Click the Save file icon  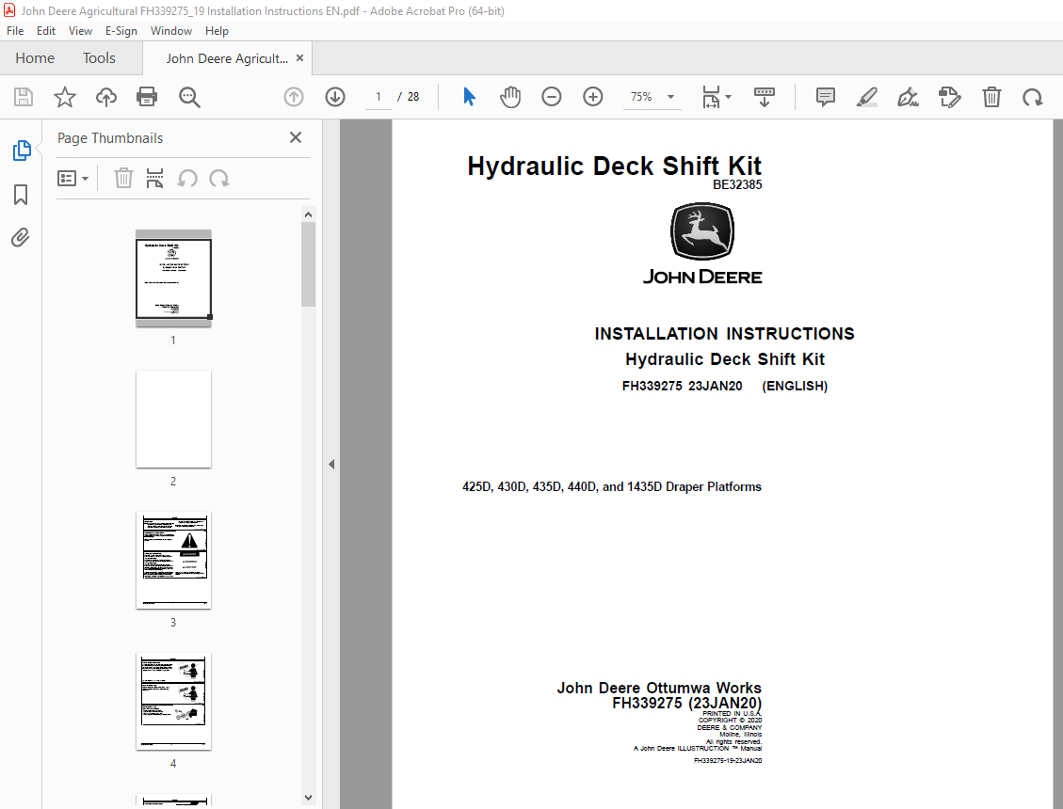[24, 97]
